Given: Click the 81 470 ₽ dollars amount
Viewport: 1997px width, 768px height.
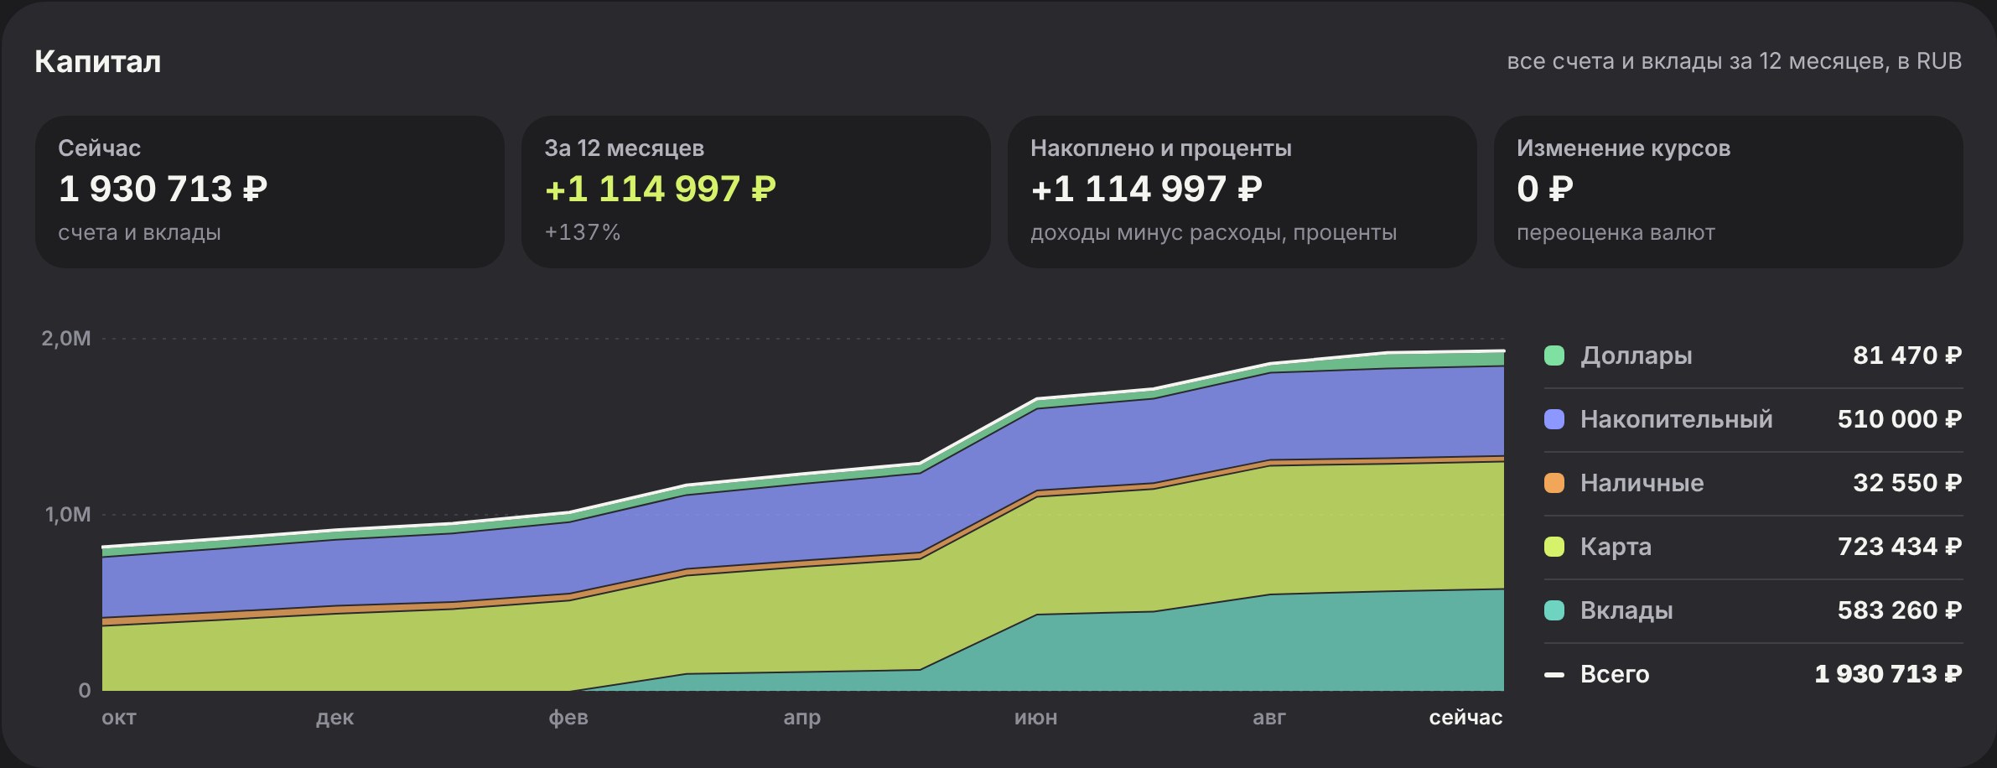Looking at the screenshot, I should pyautogui.click(x=1907, y=355).
